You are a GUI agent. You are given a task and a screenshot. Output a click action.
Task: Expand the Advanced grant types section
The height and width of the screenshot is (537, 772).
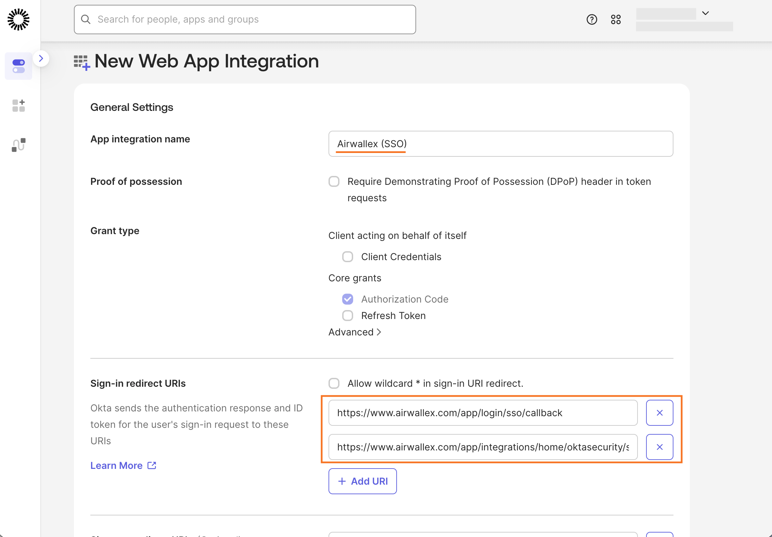pos(355,332)
